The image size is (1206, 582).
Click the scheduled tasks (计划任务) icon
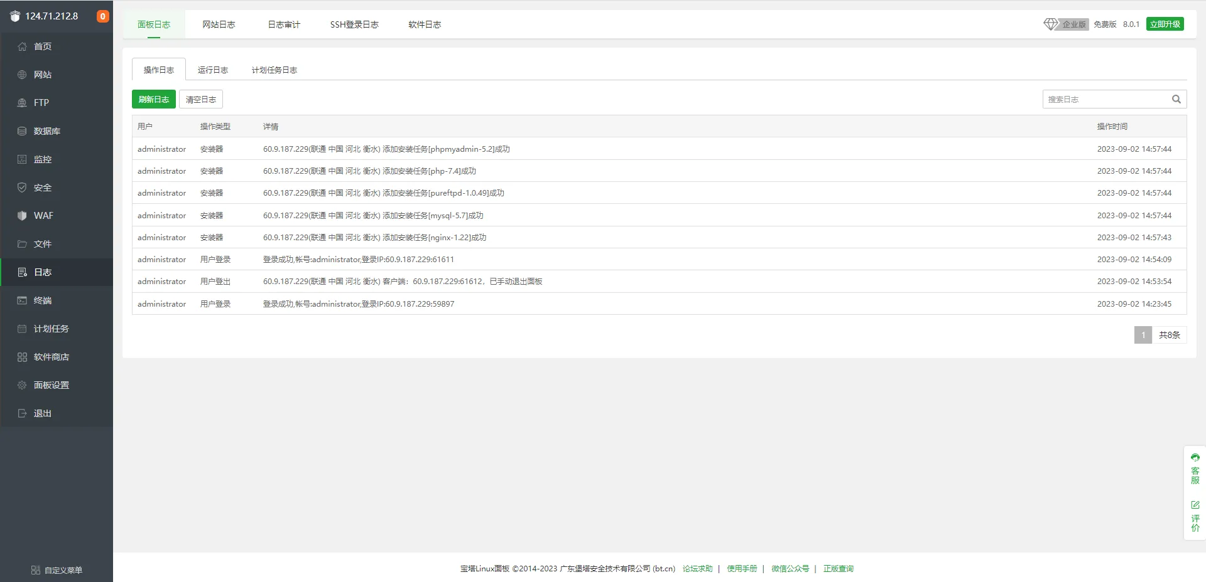point(22,329)
